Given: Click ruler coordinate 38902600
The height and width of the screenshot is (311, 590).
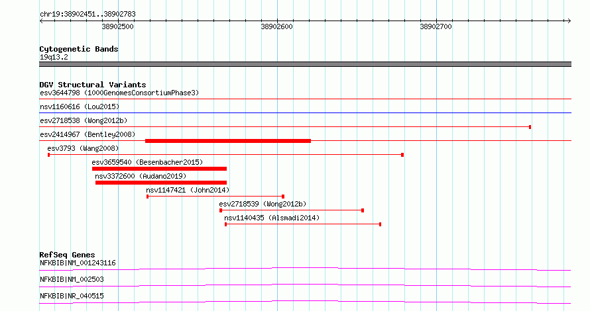Looking at the screenshot, I should 276,26.
